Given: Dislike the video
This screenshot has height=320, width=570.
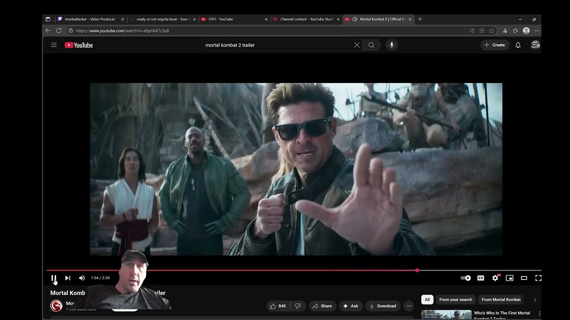Looking at the screenshot, I should (x=298, y=306).
